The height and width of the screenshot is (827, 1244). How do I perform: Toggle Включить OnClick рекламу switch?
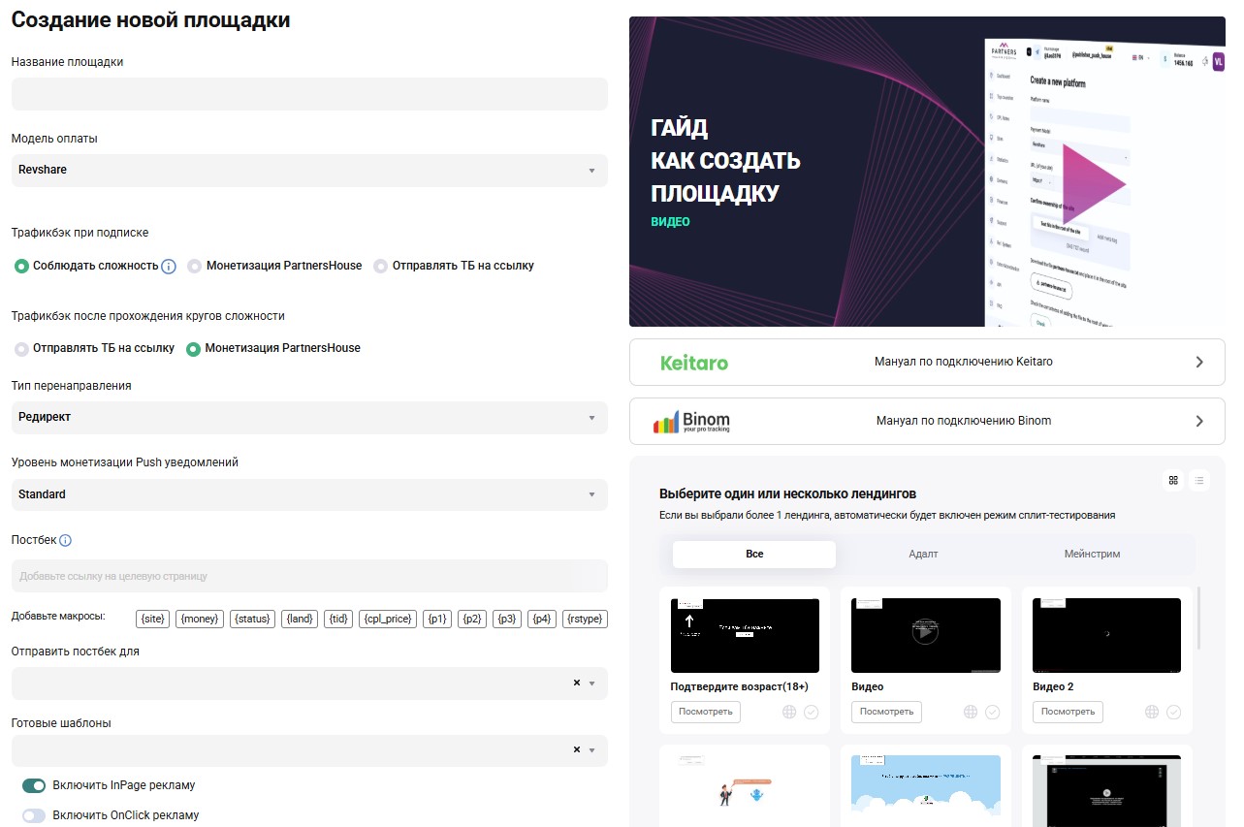34,815
